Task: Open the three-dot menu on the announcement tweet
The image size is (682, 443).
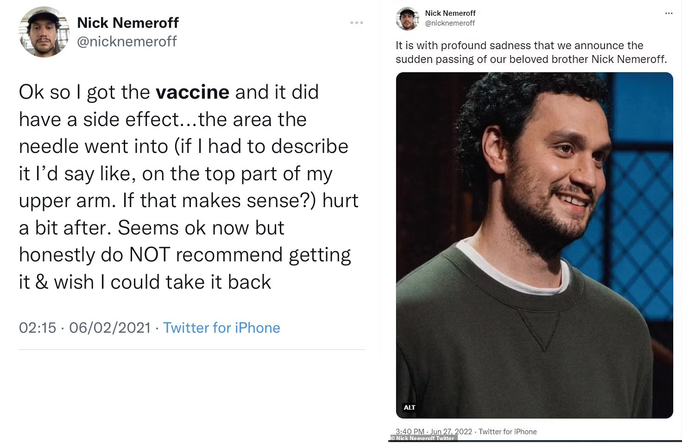Action: tap(669, 13)
